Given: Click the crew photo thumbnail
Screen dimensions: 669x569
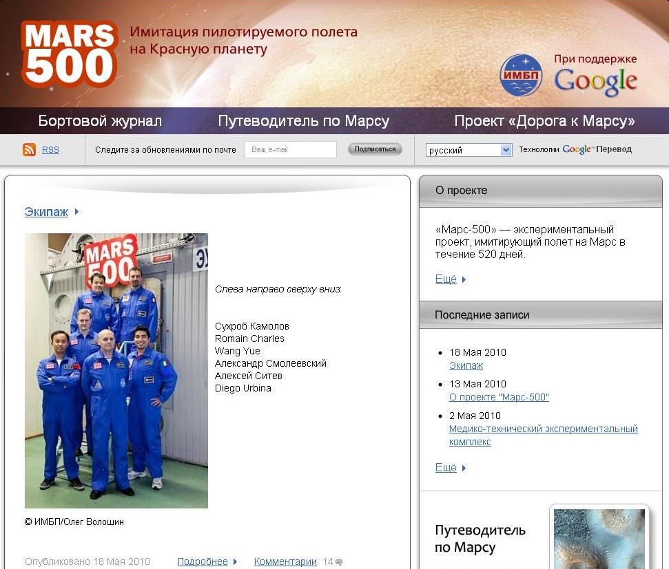Looking at the screenshot, I should tap(116, 371).
